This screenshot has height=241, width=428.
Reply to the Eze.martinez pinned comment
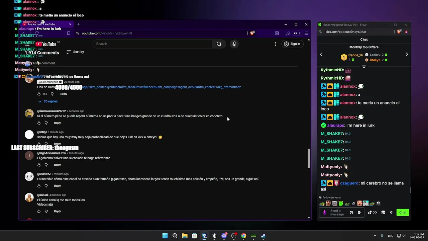pyautogui.click(x=64, y=94)
